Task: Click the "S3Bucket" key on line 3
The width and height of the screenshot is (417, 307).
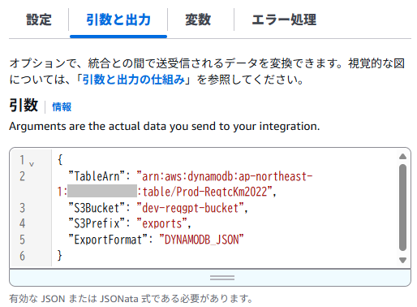Action: pyautogui.click(x=97, y=208)
